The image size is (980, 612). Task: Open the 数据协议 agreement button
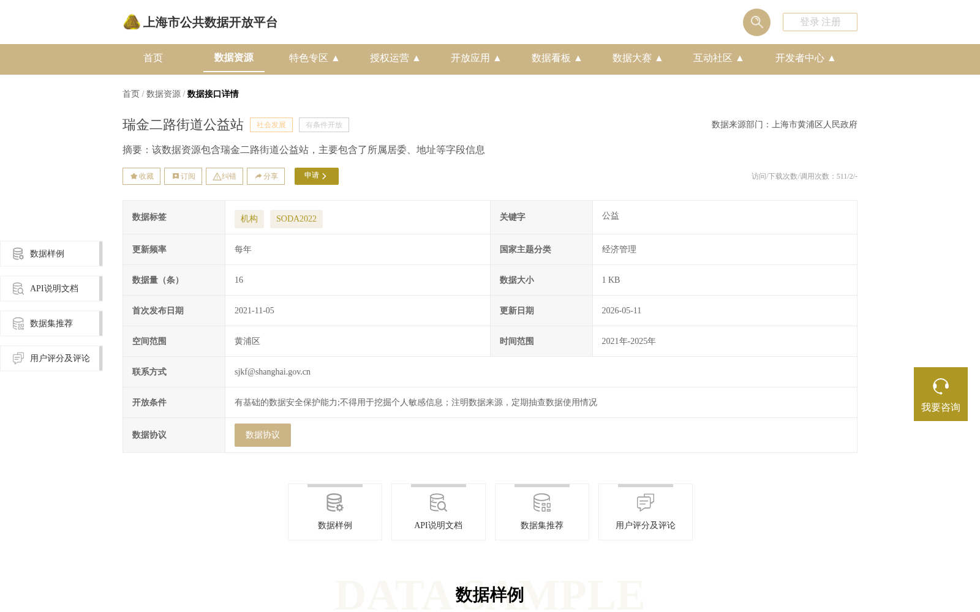pos(263,435)
